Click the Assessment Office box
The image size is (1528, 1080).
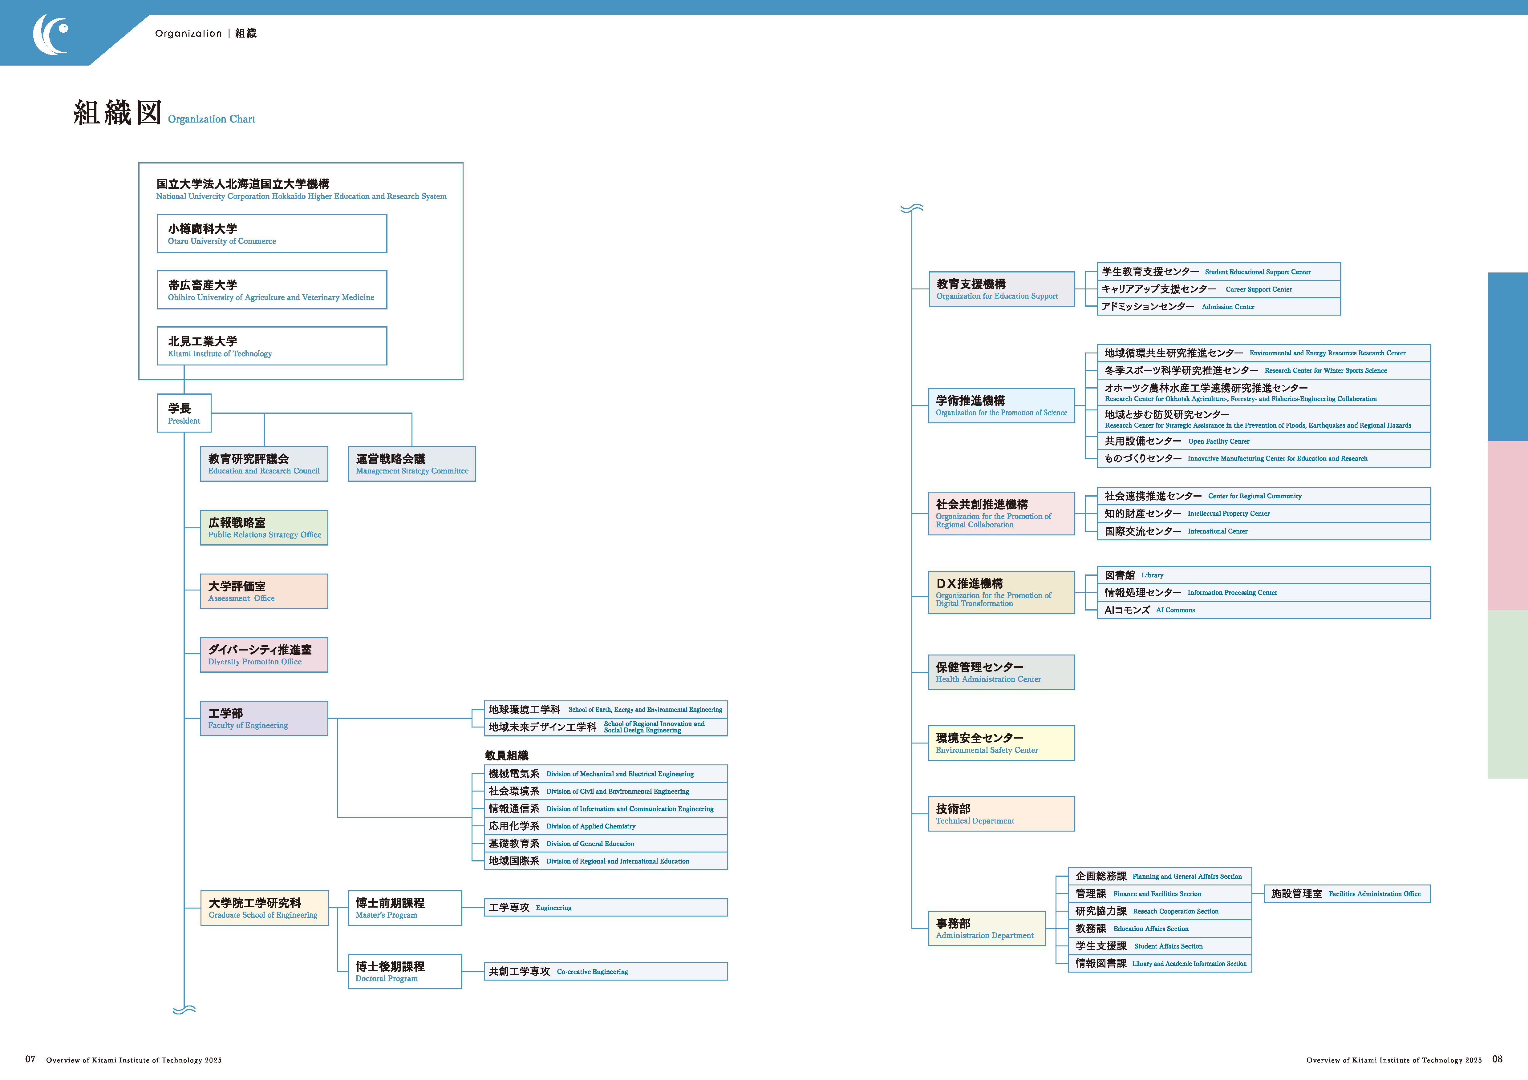264,591
